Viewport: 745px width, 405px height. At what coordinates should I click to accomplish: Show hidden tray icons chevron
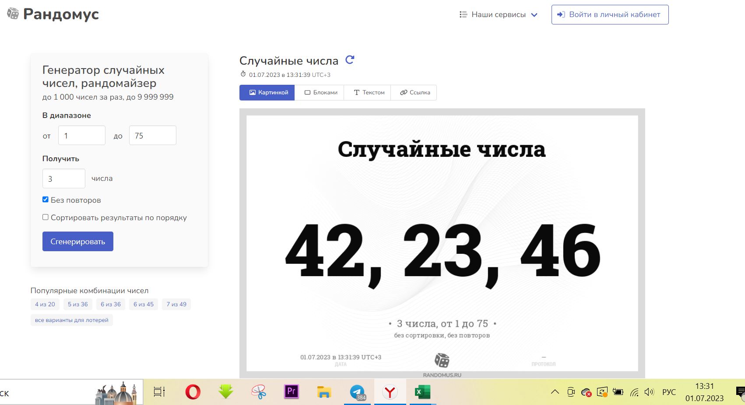(x=555, y=392)
